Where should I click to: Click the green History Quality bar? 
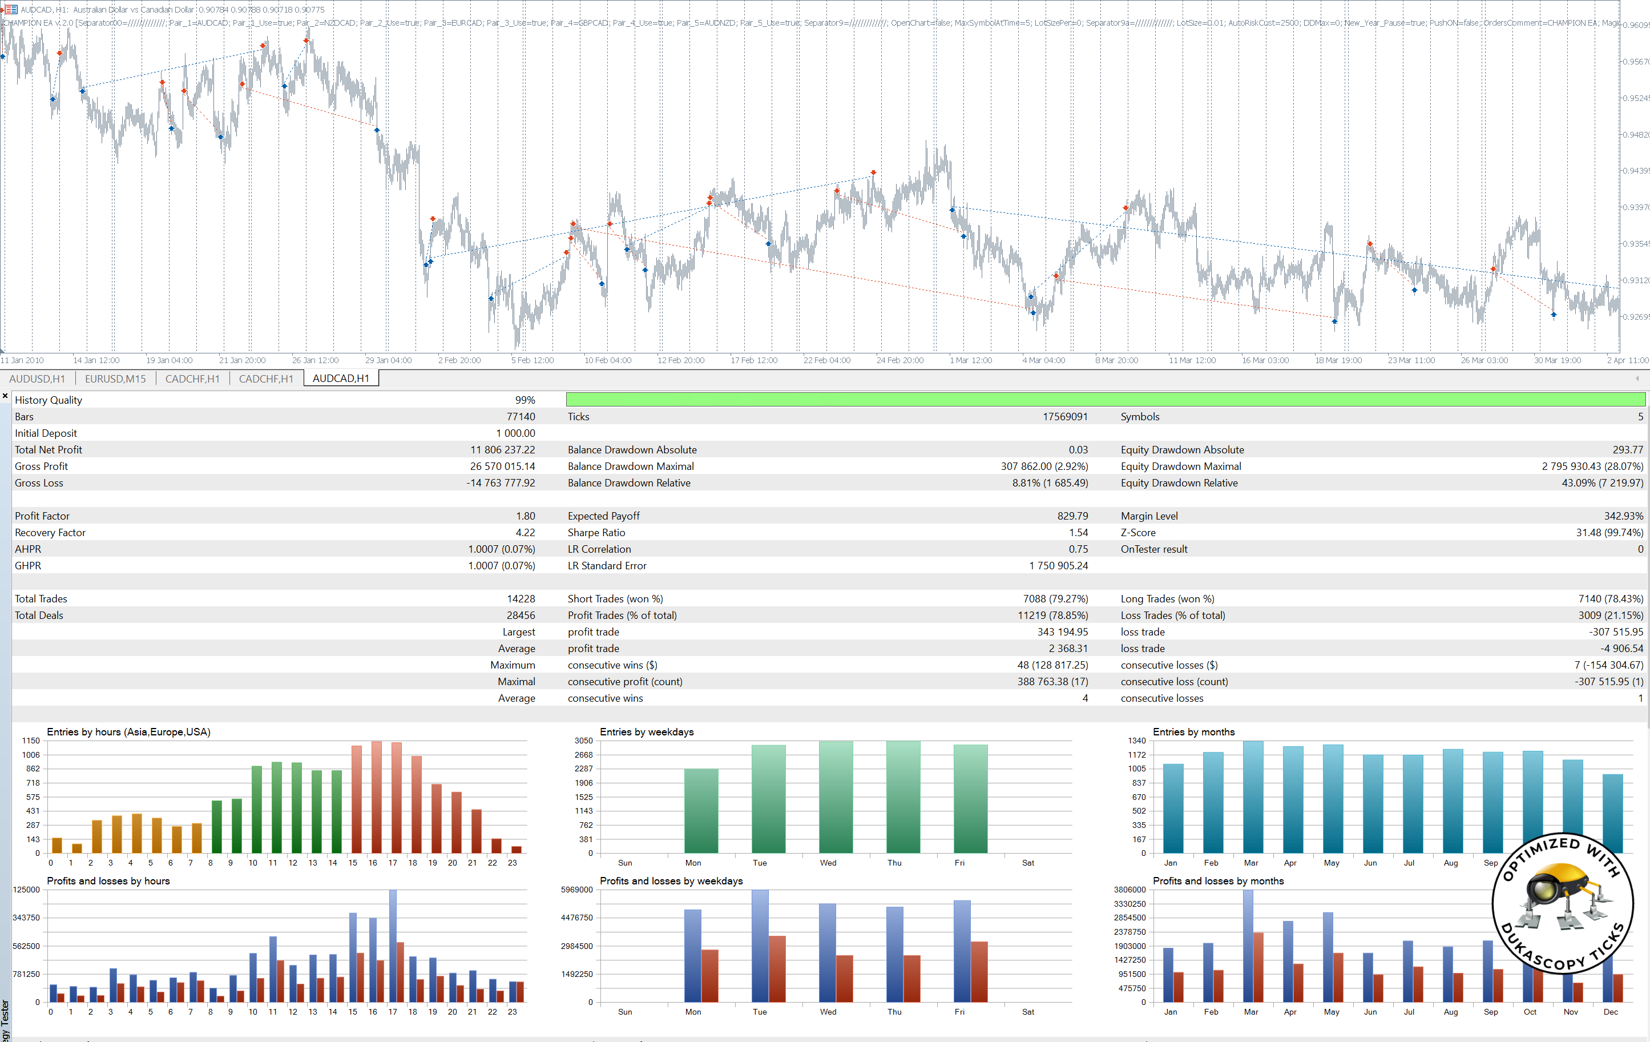click(x=1104, y=400)
